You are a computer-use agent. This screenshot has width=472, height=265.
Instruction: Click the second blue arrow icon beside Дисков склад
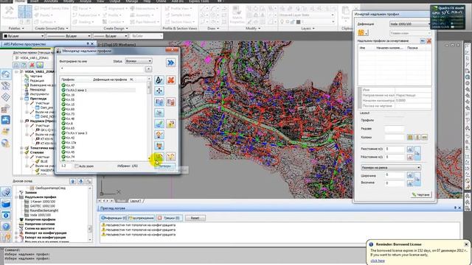[x=80, y=181]
